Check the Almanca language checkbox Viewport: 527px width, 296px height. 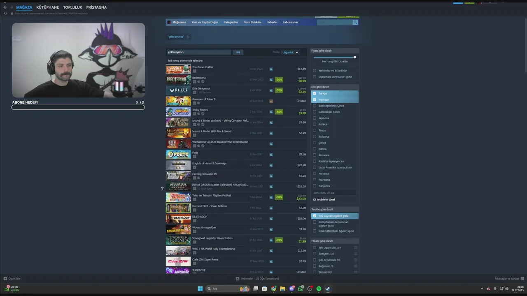click(315, 155)
